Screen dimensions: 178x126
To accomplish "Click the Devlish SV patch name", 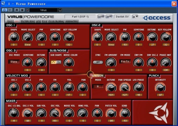I will coord(122,17).
